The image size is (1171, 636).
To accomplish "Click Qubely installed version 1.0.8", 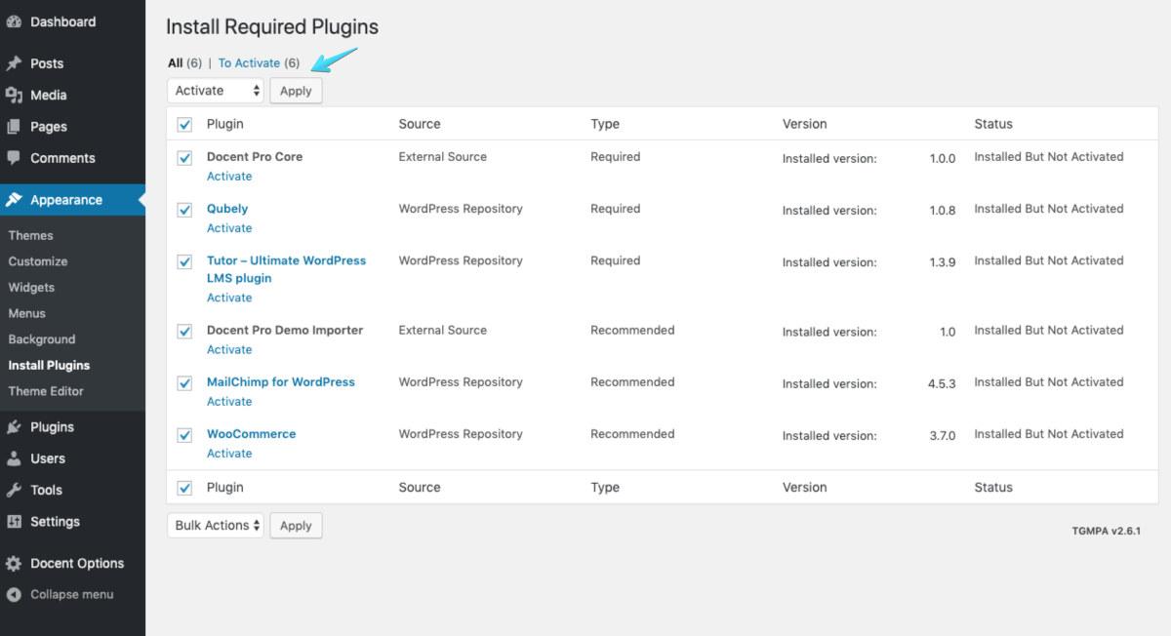I will tap(942, 211).
